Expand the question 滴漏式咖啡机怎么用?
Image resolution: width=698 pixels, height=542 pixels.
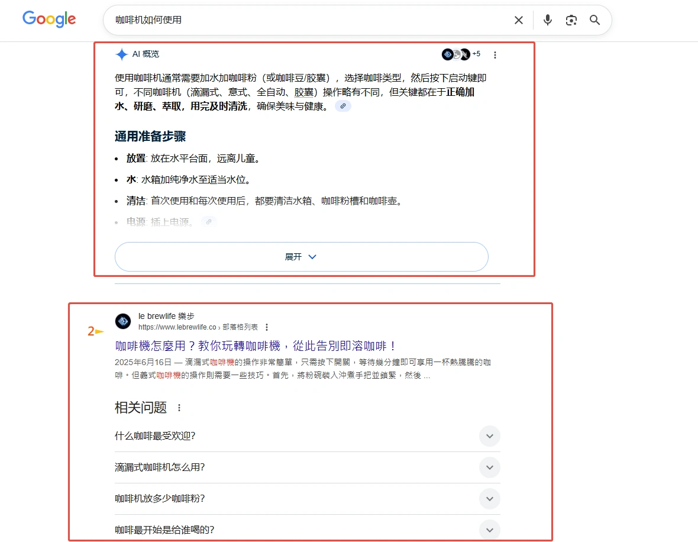point(489,467)
